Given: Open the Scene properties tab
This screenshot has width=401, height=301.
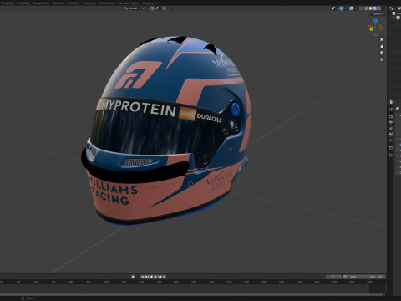Looking at the screenshot, I should click(391, 135).
